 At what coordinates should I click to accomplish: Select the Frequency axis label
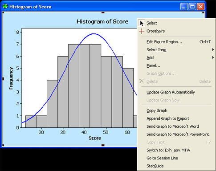point(11,78)
